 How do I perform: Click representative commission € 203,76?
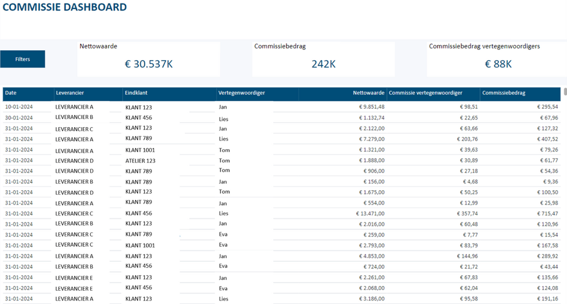tap(467, 139)
